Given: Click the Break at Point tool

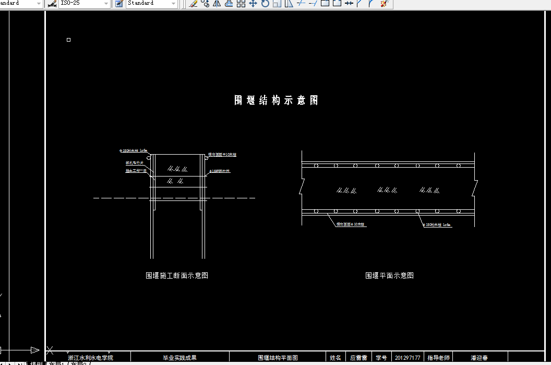Looking at the screenshot, I should coord(325,4).
